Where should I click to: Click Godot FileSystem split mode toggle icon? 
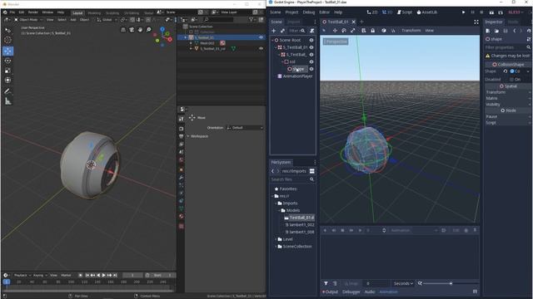click(311, 171)
